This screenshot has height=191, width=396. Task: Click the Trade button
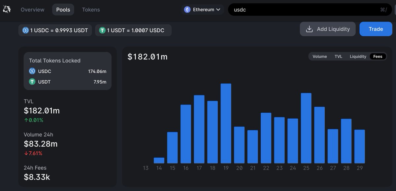[376, 29]
